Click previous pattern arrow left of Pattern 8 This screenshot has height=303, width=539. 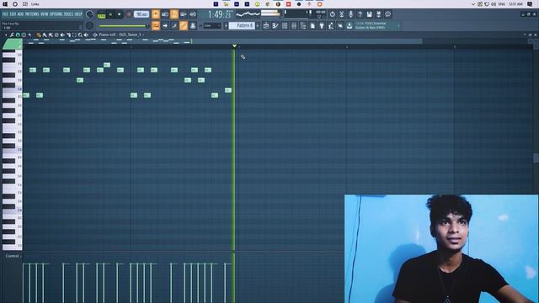coord(226,26)
